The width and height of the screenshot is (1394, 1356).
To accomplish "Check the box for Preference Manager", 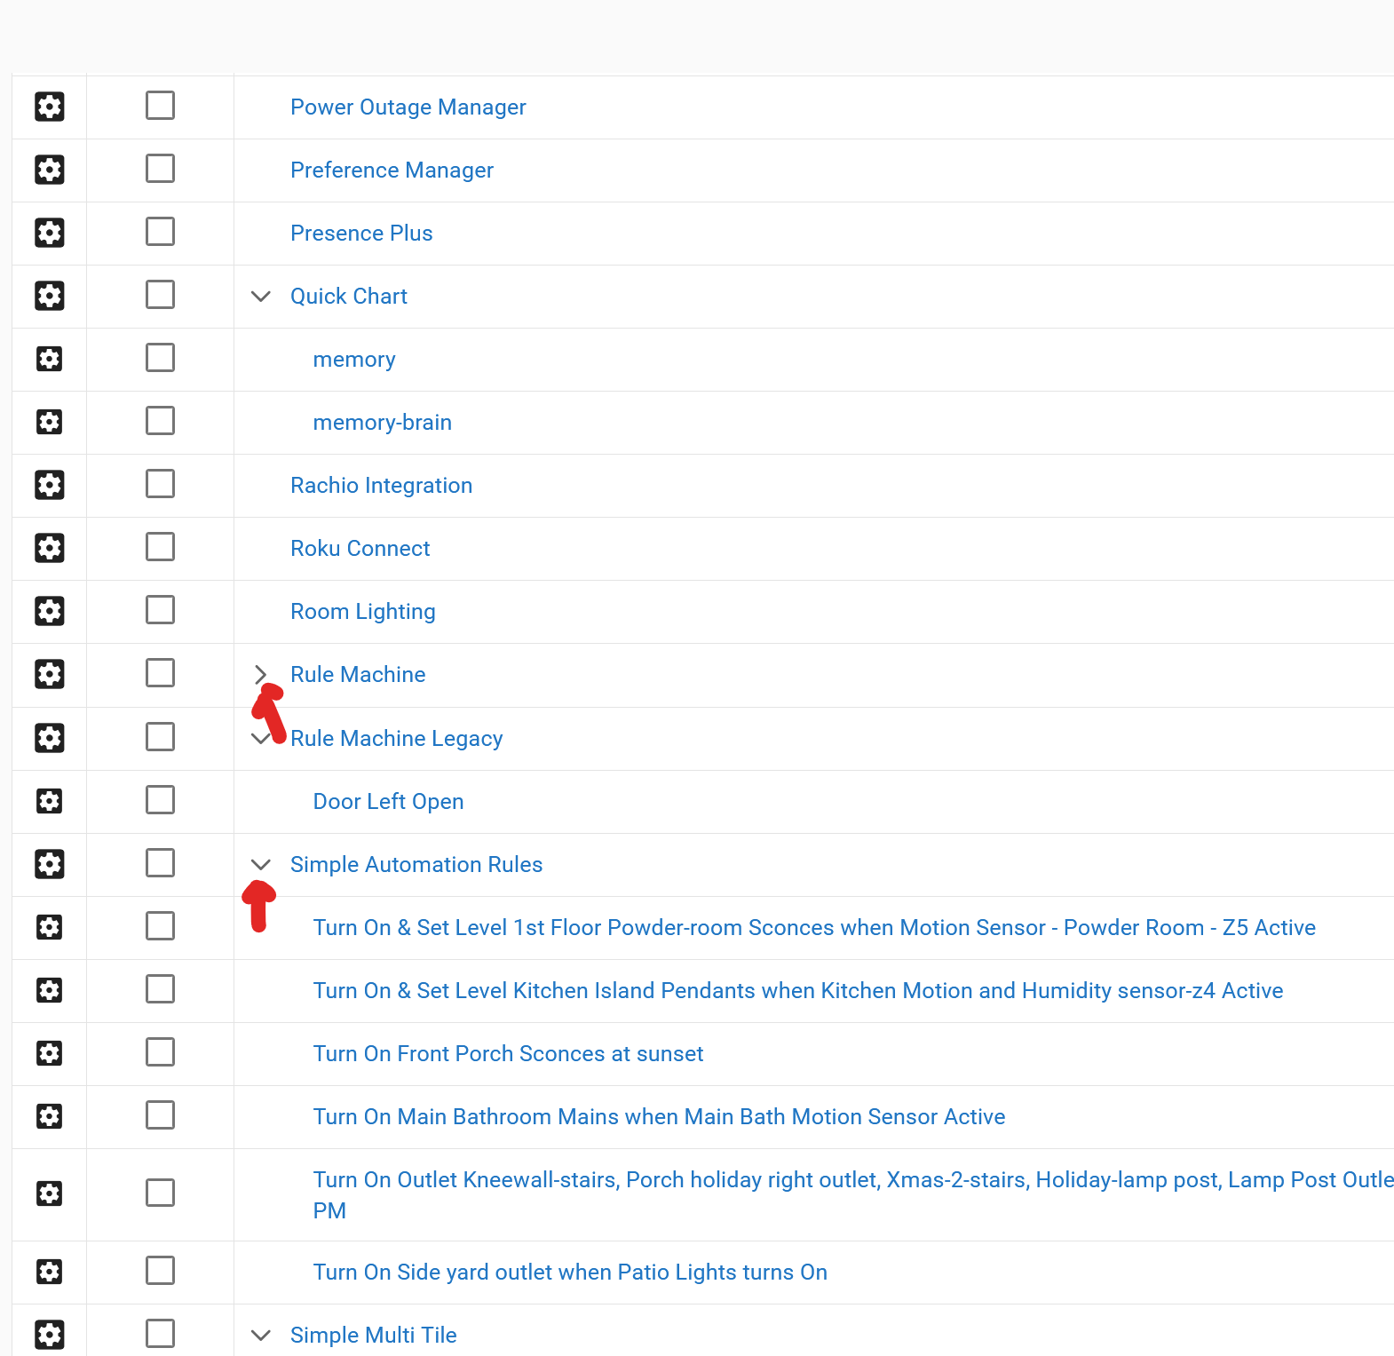I will (160, 169).
